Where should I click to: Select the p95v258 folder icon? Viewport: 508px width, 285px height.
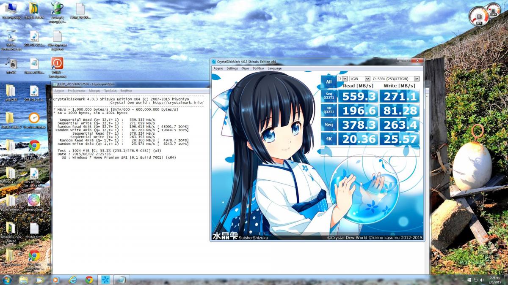11,93
